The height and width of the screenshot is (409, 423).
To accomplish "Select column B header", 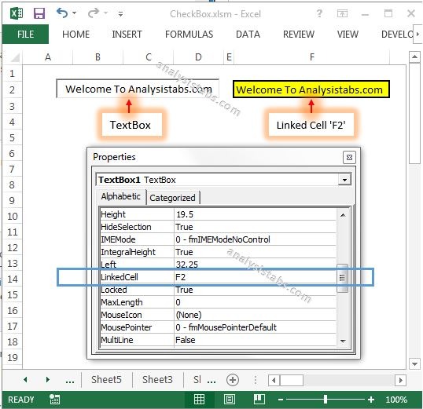I will click(97, 57).
